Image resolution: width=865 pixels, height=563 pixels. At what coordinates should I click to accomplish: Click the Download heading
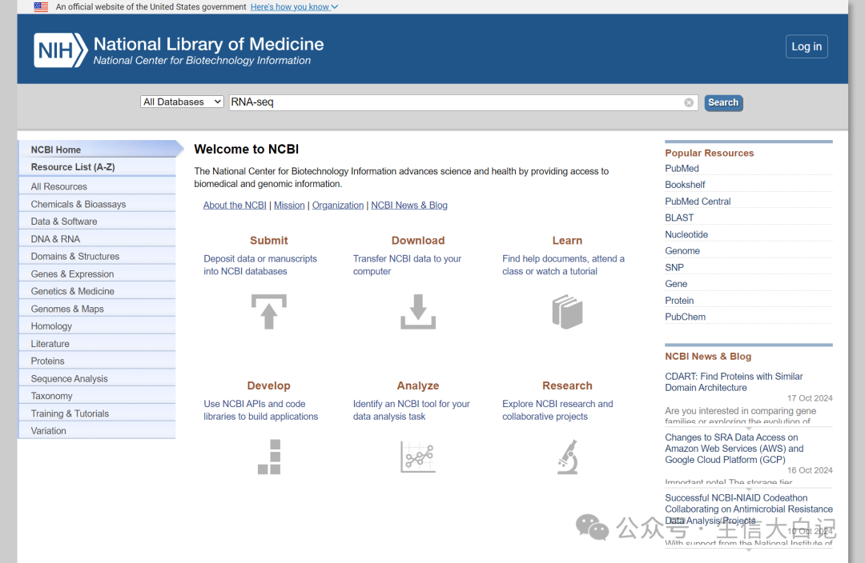(418, 240)
